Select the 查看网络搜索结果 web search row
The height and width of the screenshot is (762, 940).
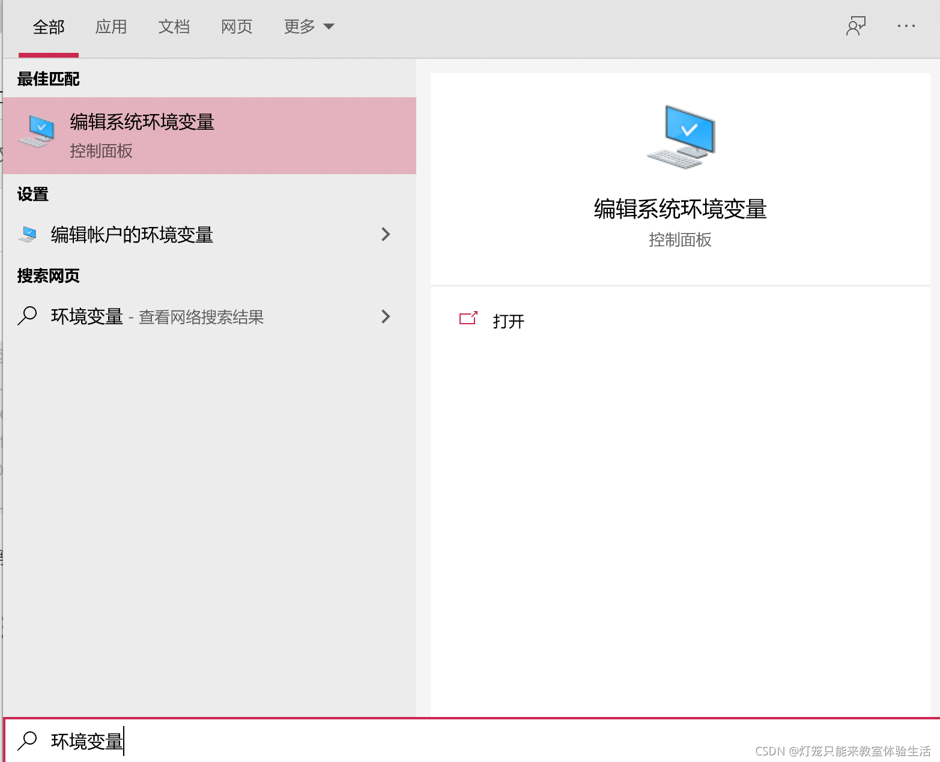[x=210, y=316]
